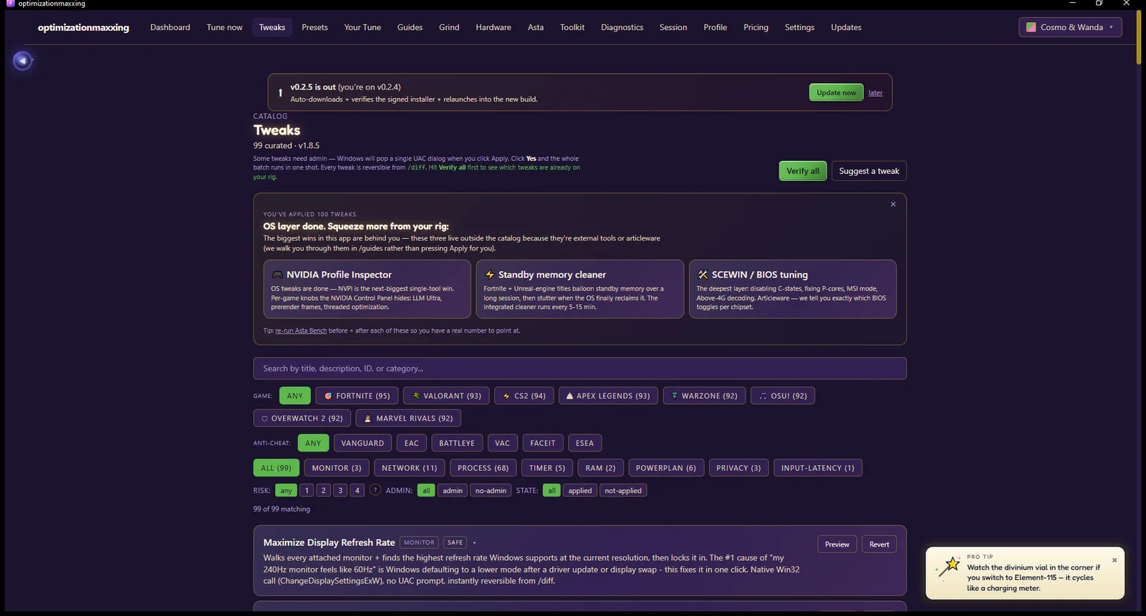Set admin filter to no-admin

point(491,490)
